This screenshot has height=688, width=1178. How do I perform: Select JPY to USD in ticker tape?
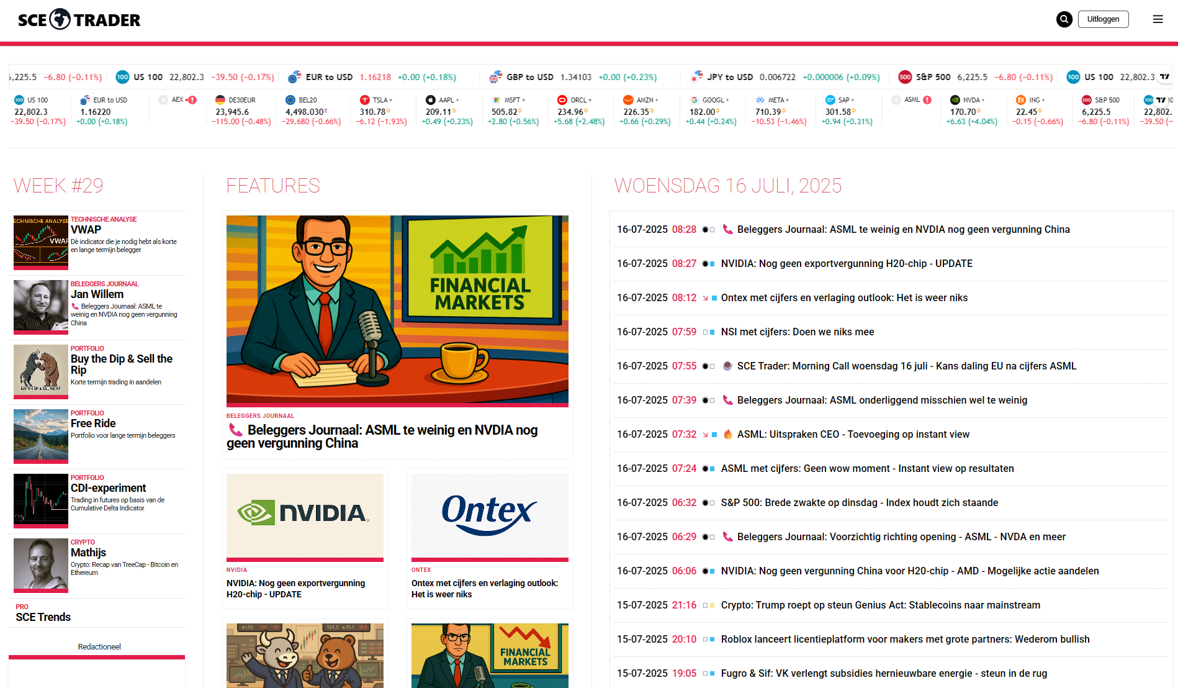[785, 77]
